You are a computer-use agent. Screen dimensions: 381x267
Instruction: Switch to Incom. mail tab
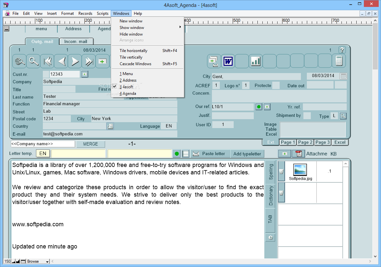[76, 41]
